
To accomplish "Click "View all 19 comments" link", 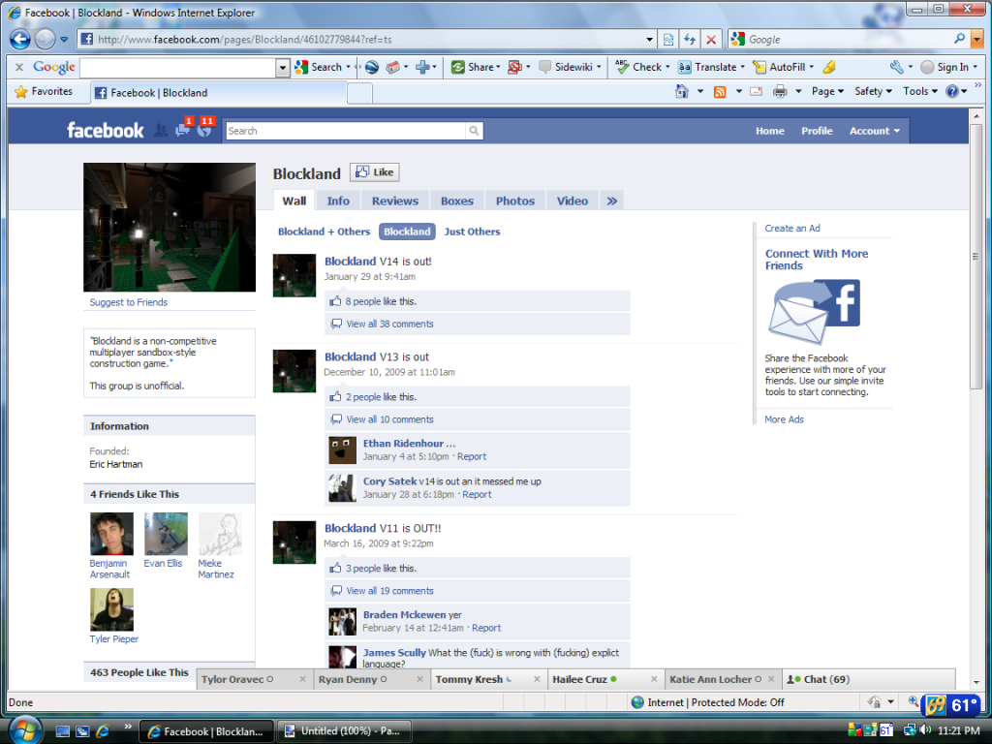I will [389, 591].
